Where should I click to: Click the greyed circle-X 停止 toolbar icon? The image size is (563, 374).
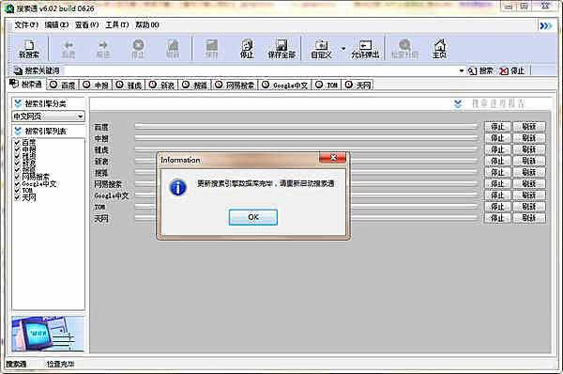(x=138, y=49)
